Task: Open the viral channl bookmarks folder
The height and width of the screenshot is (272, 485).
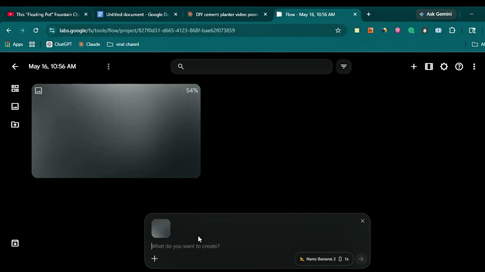Action: coord(123,44)
